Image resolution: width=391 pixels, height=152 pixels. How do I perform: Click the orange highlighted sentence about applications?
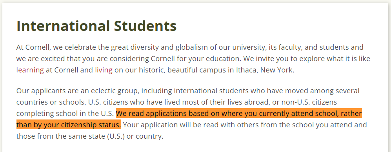pos(189,119)
